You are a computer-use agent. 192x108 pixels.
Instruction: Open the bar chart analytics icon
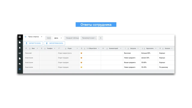[x=20, y=53]
